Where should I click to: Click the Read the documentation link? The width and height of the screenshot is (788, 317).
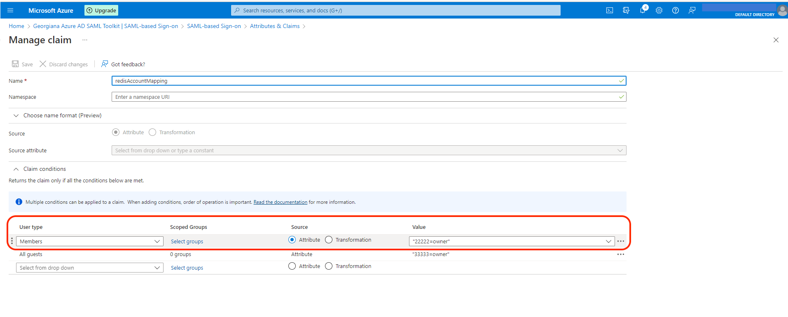280,202
